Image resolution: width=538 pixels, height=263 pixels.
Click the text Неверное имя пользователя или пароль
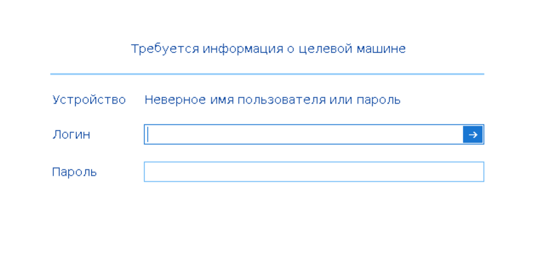click(272, 99)
